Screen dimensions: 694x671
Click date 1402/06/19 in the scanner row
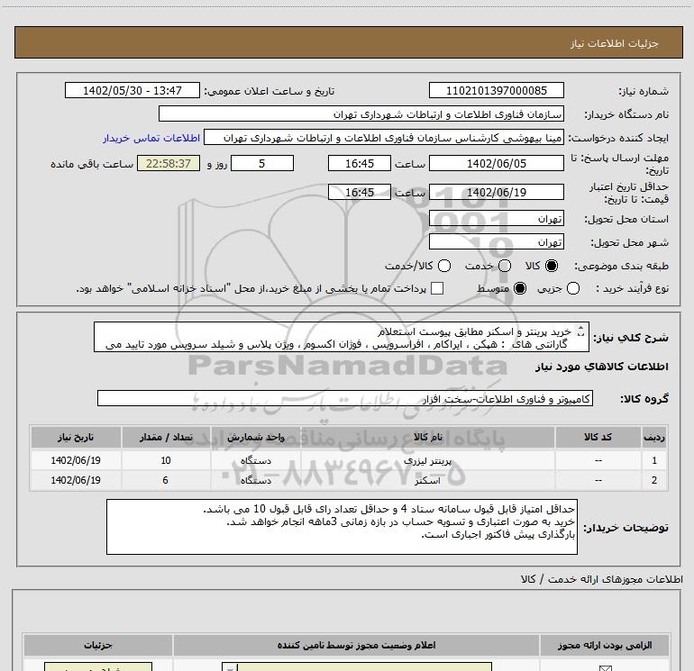pyautogui.click(x=76, y=480)
